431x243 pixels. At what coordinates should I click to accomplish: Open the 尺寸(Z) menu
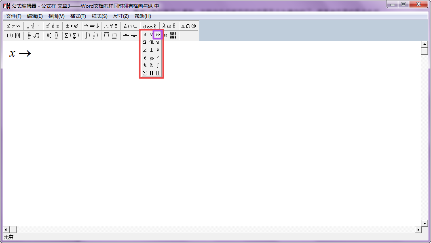click(121, 16)
